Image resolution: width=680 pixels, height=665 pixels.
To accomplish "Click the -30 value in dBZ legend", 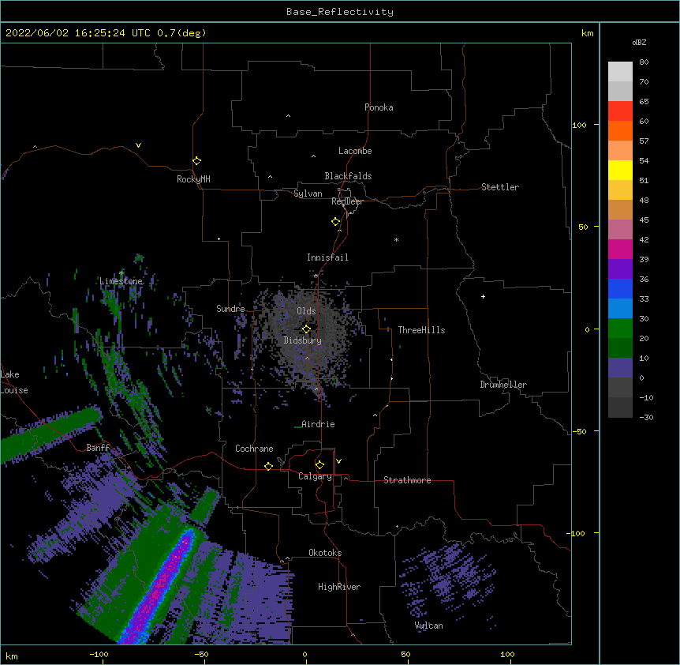I will [646, 418].
